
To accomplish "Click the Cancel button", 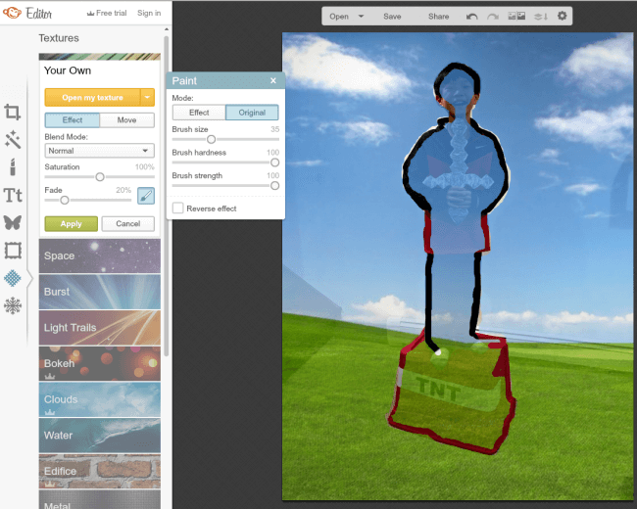I will click(128, 223).
